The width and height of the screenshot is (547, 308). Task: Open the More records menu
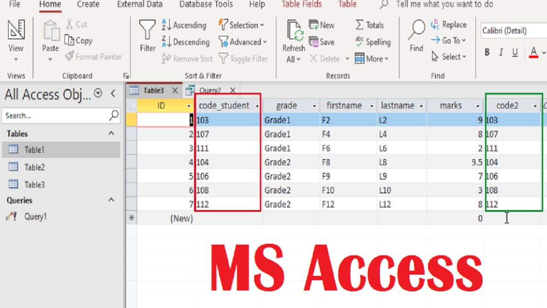pos(372,59)
